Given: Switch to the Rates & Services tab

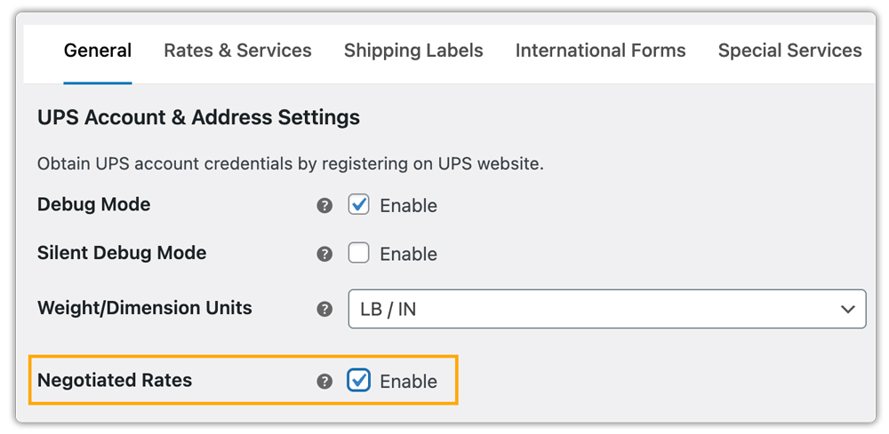Looking at the screenshot, I should (237, 51).
